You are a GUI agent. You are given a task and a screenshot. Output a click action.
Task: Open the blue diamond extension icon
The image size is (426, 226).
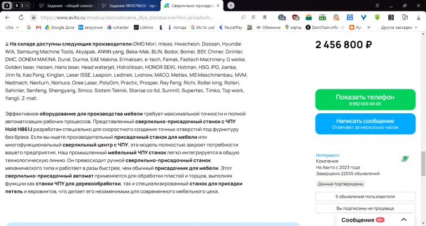(x=363, y=17)
